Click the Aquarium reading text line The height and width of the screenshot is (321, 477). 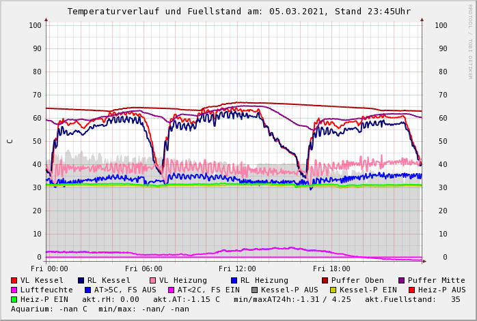100,309
